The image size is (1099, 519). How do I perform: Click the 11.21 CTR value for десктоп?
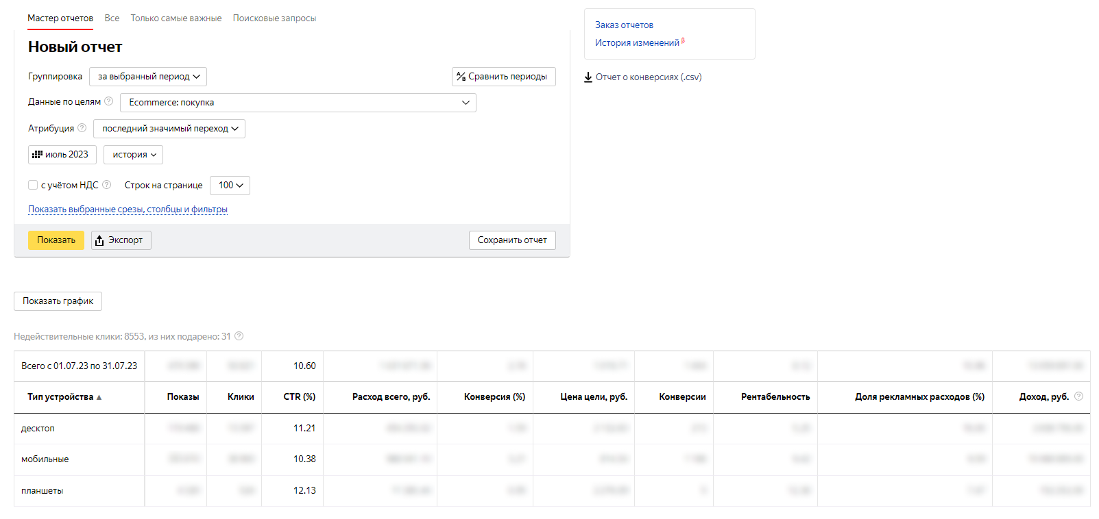point(304,429)
